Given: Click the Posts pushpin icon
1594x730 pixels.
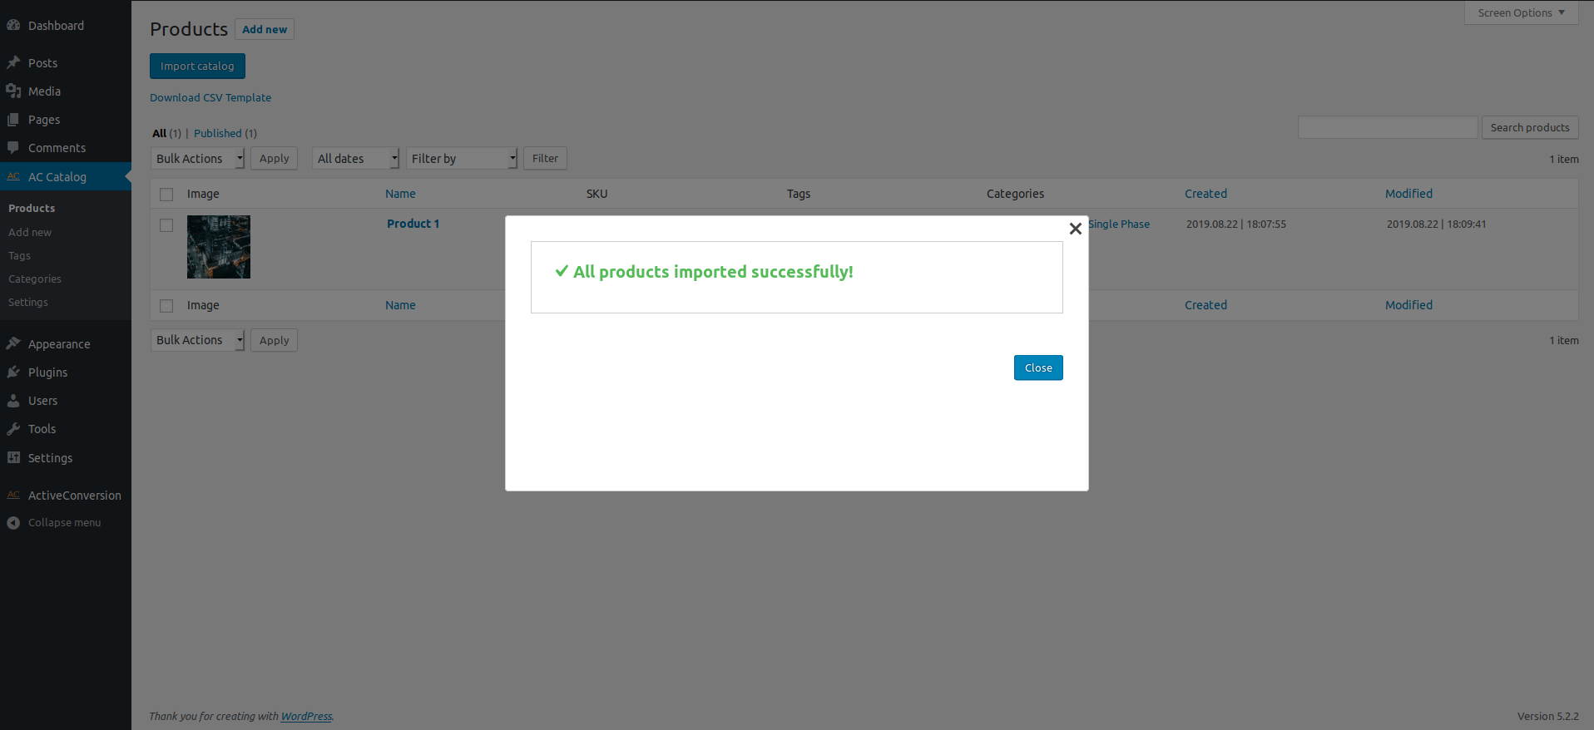Looking at the screenshot, I should click(13, 62).
